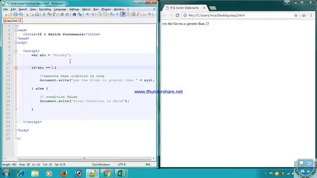
Task: Open the Document Map panel icon
Action: click(x=133, y=14)
